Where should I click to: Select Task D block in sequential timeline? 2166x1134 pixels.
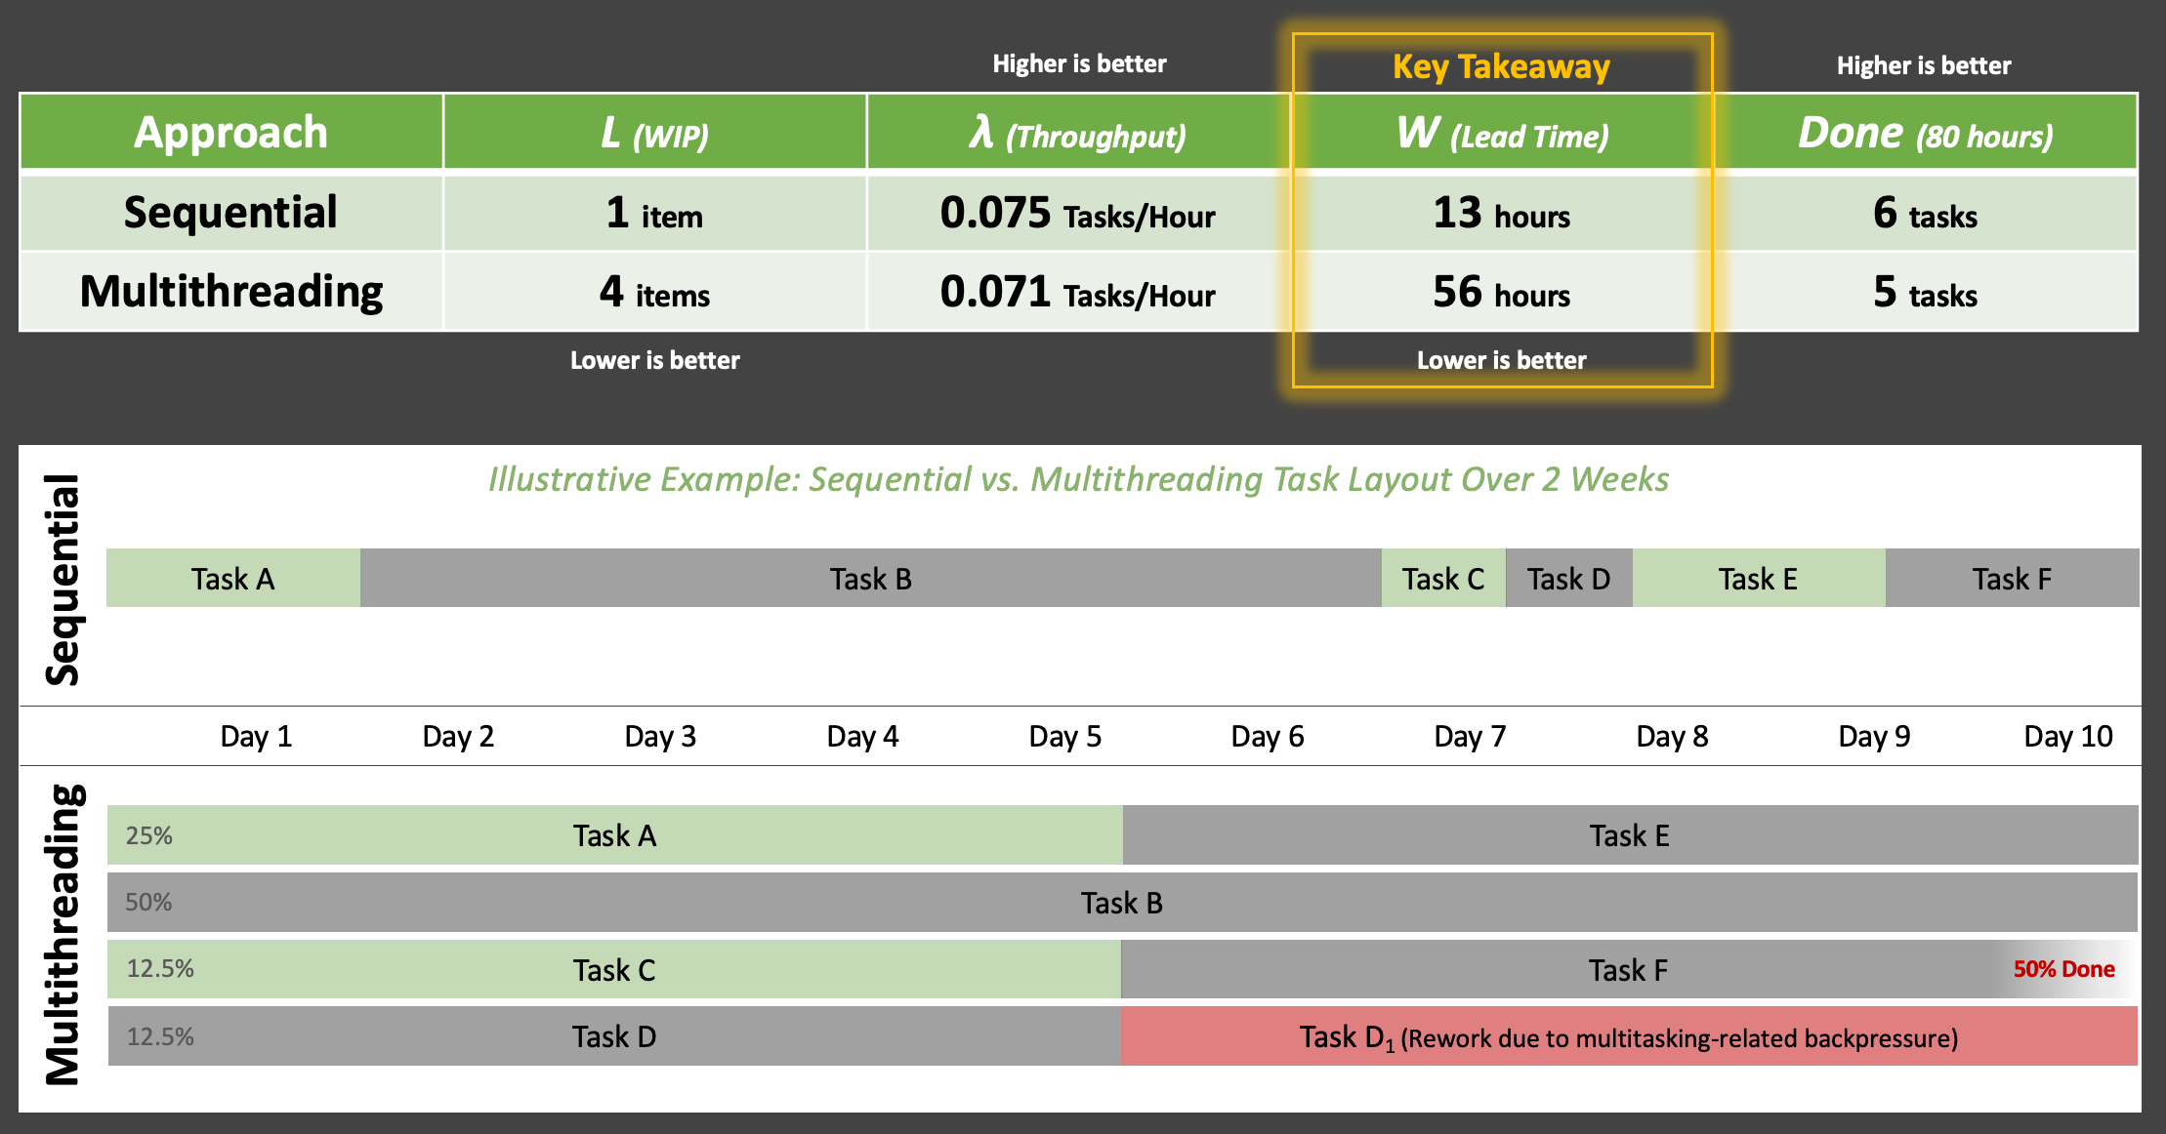tap(1568, 579)
